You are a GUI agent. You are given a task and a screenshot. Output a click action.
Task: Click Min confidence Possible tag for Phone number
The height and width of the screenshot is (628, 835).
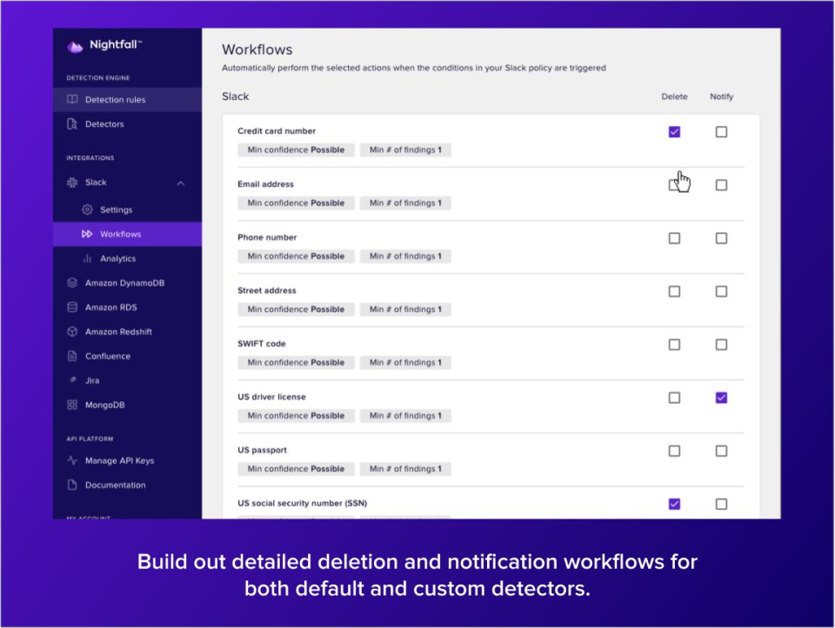point(296,256)
